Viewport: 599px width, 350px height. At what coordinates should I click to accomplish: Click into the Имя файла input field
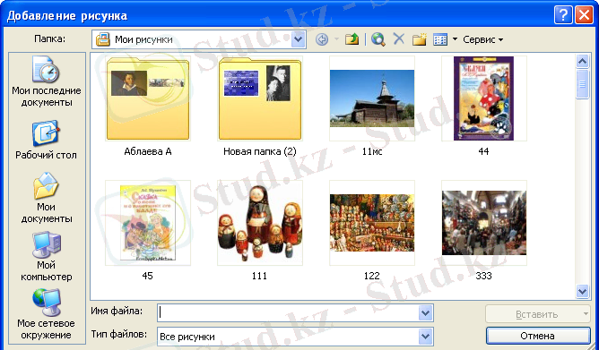click(x=288, y=313)
